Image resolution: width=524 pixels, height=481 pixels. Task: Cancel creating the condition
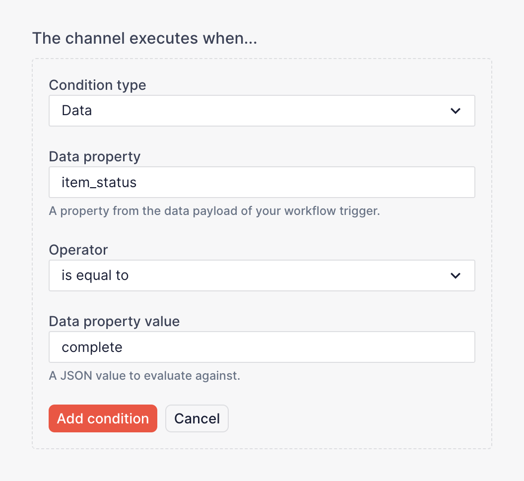(x=196, y=418)
